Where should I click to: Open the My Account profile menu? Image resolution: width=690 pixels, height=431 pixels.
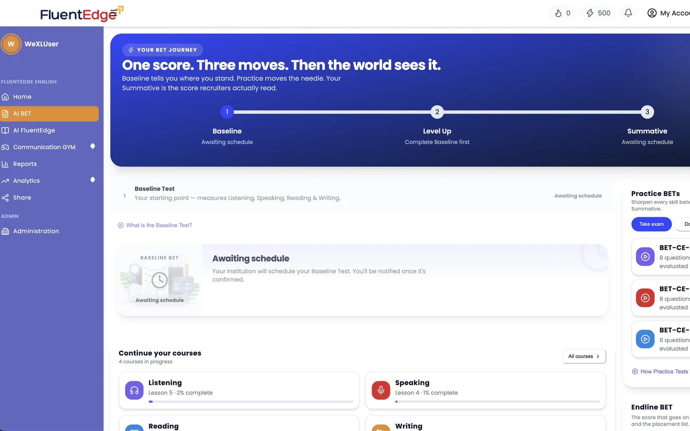[668, 13]
